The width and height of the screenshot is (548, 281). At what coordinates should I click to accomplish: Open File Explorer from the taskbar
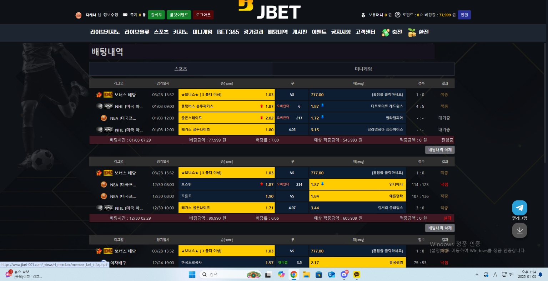[306, 274]
